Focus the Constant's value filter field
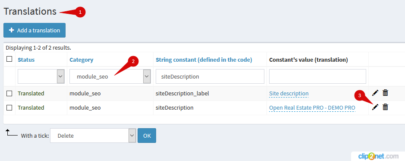Screen dimensions: 405x161 318,76
